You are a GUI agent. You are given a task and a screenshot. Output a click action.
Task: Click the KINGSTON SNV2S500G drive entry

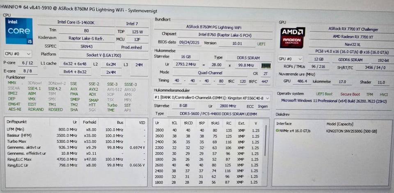click(351, 131)
